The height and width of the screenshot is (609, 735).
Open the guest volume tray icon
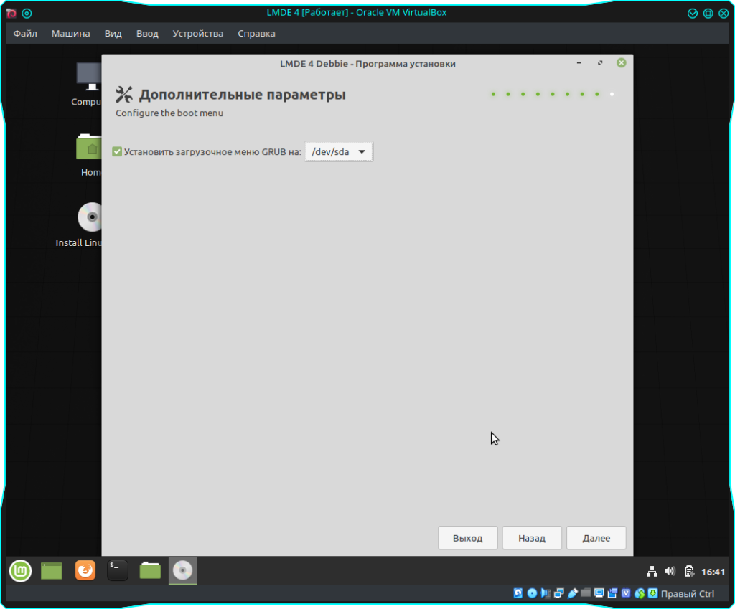point(670,572)
